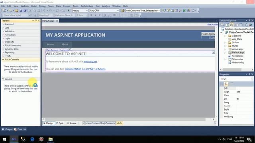Click the documentation on ASP.NET at MSDN link
The width and height of the screenshot is (255, 143).
(85, 69)
